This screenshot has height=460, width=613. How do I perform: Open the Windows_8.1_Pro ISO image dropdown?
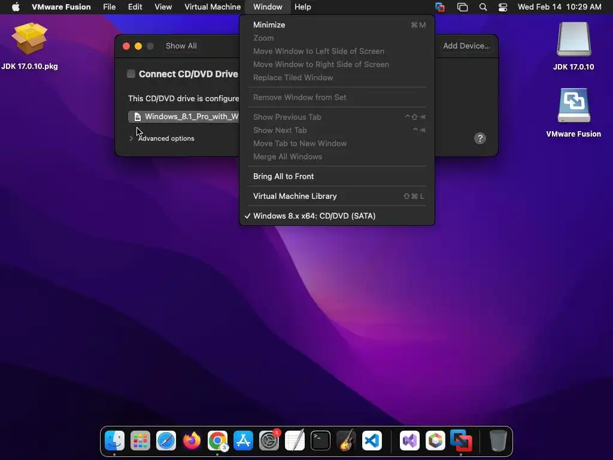click(x=184, y=117)
